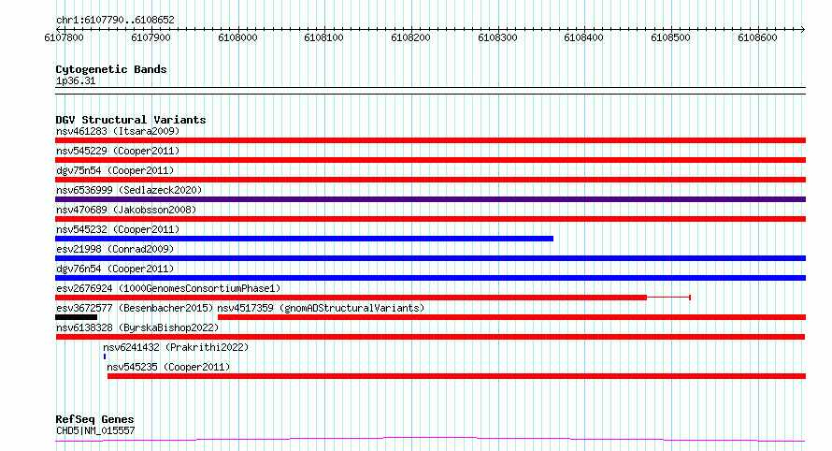Image resolution: width=832 pixels, height=451 pixels.
Task: Click the CHD5|NM_015557 gene label
Action: pyautogui.click(x=95, y=430)
